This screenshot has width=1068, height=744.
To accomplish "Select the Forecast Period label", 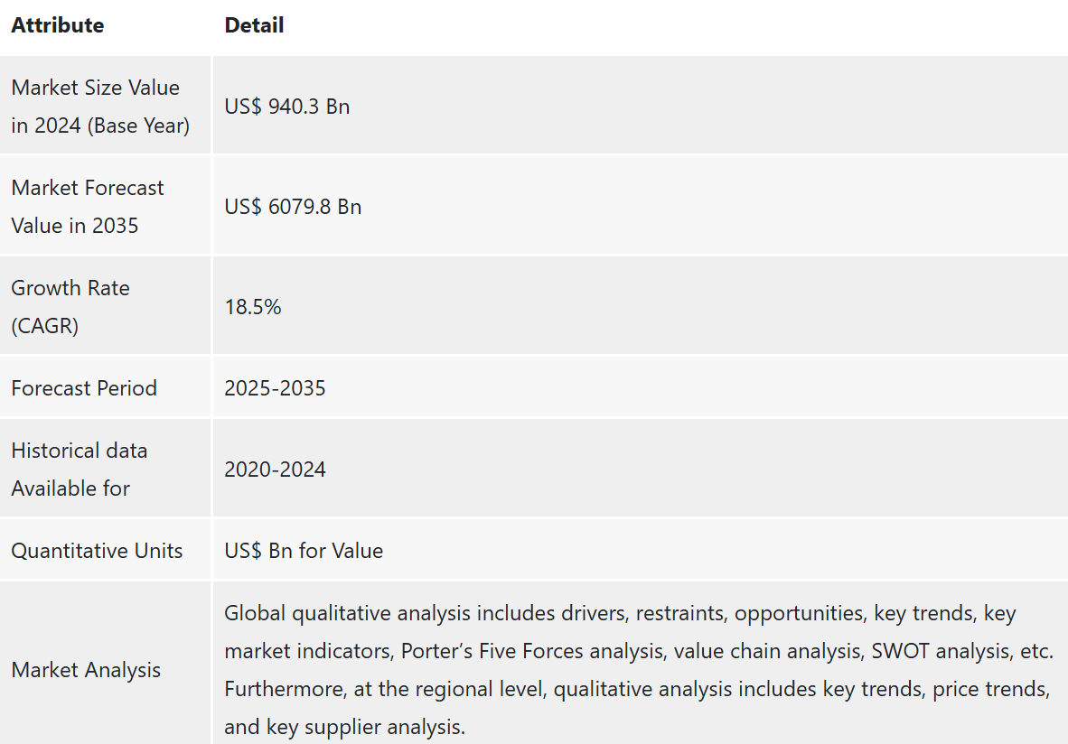I will click(x=84, y=388).
